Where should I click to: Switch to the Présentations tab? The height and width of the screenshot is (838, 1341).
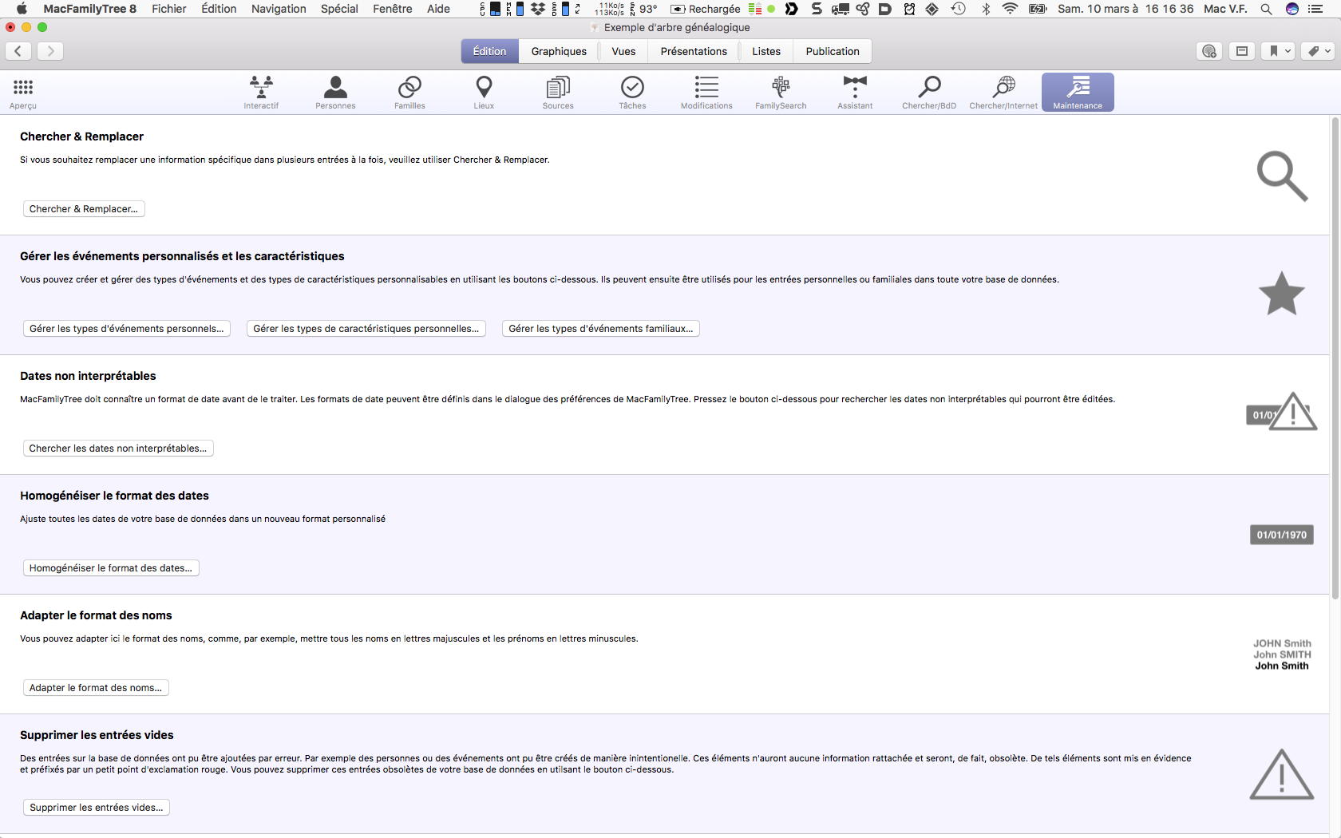(x=694, y=51)
